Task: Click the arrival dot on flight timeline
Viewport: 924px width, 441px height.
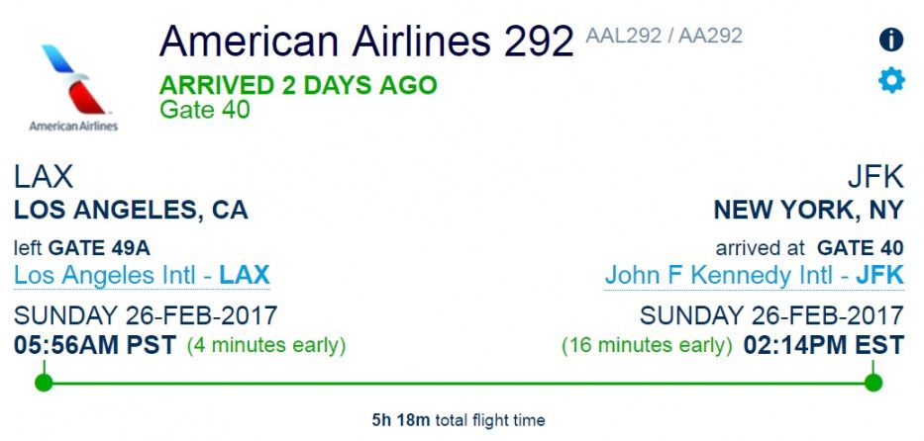Action: click(x=873, y=383)
